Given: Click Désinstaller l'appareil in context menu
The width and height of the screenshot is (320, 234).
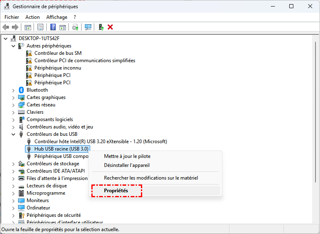Looking at the screenshot, I should tap(127, 165).
